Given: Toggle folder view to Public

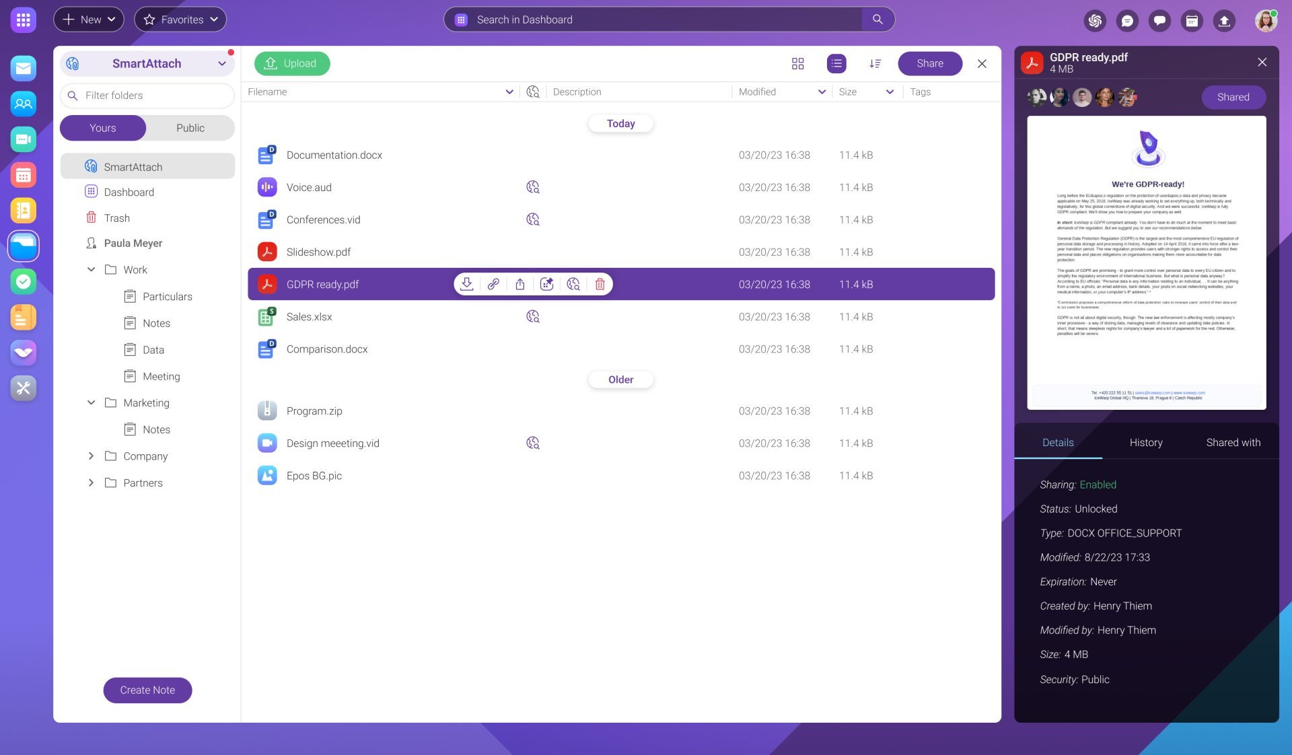Looking at the screenshot, I should click(190, 128).
